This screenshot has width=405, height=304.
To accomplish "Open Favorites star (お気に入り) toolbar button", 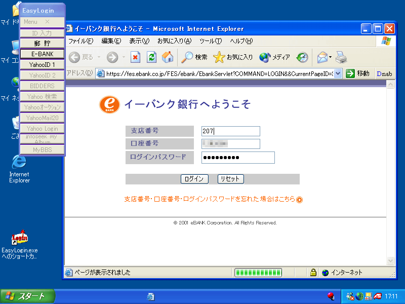I will [x=233, y=57].
